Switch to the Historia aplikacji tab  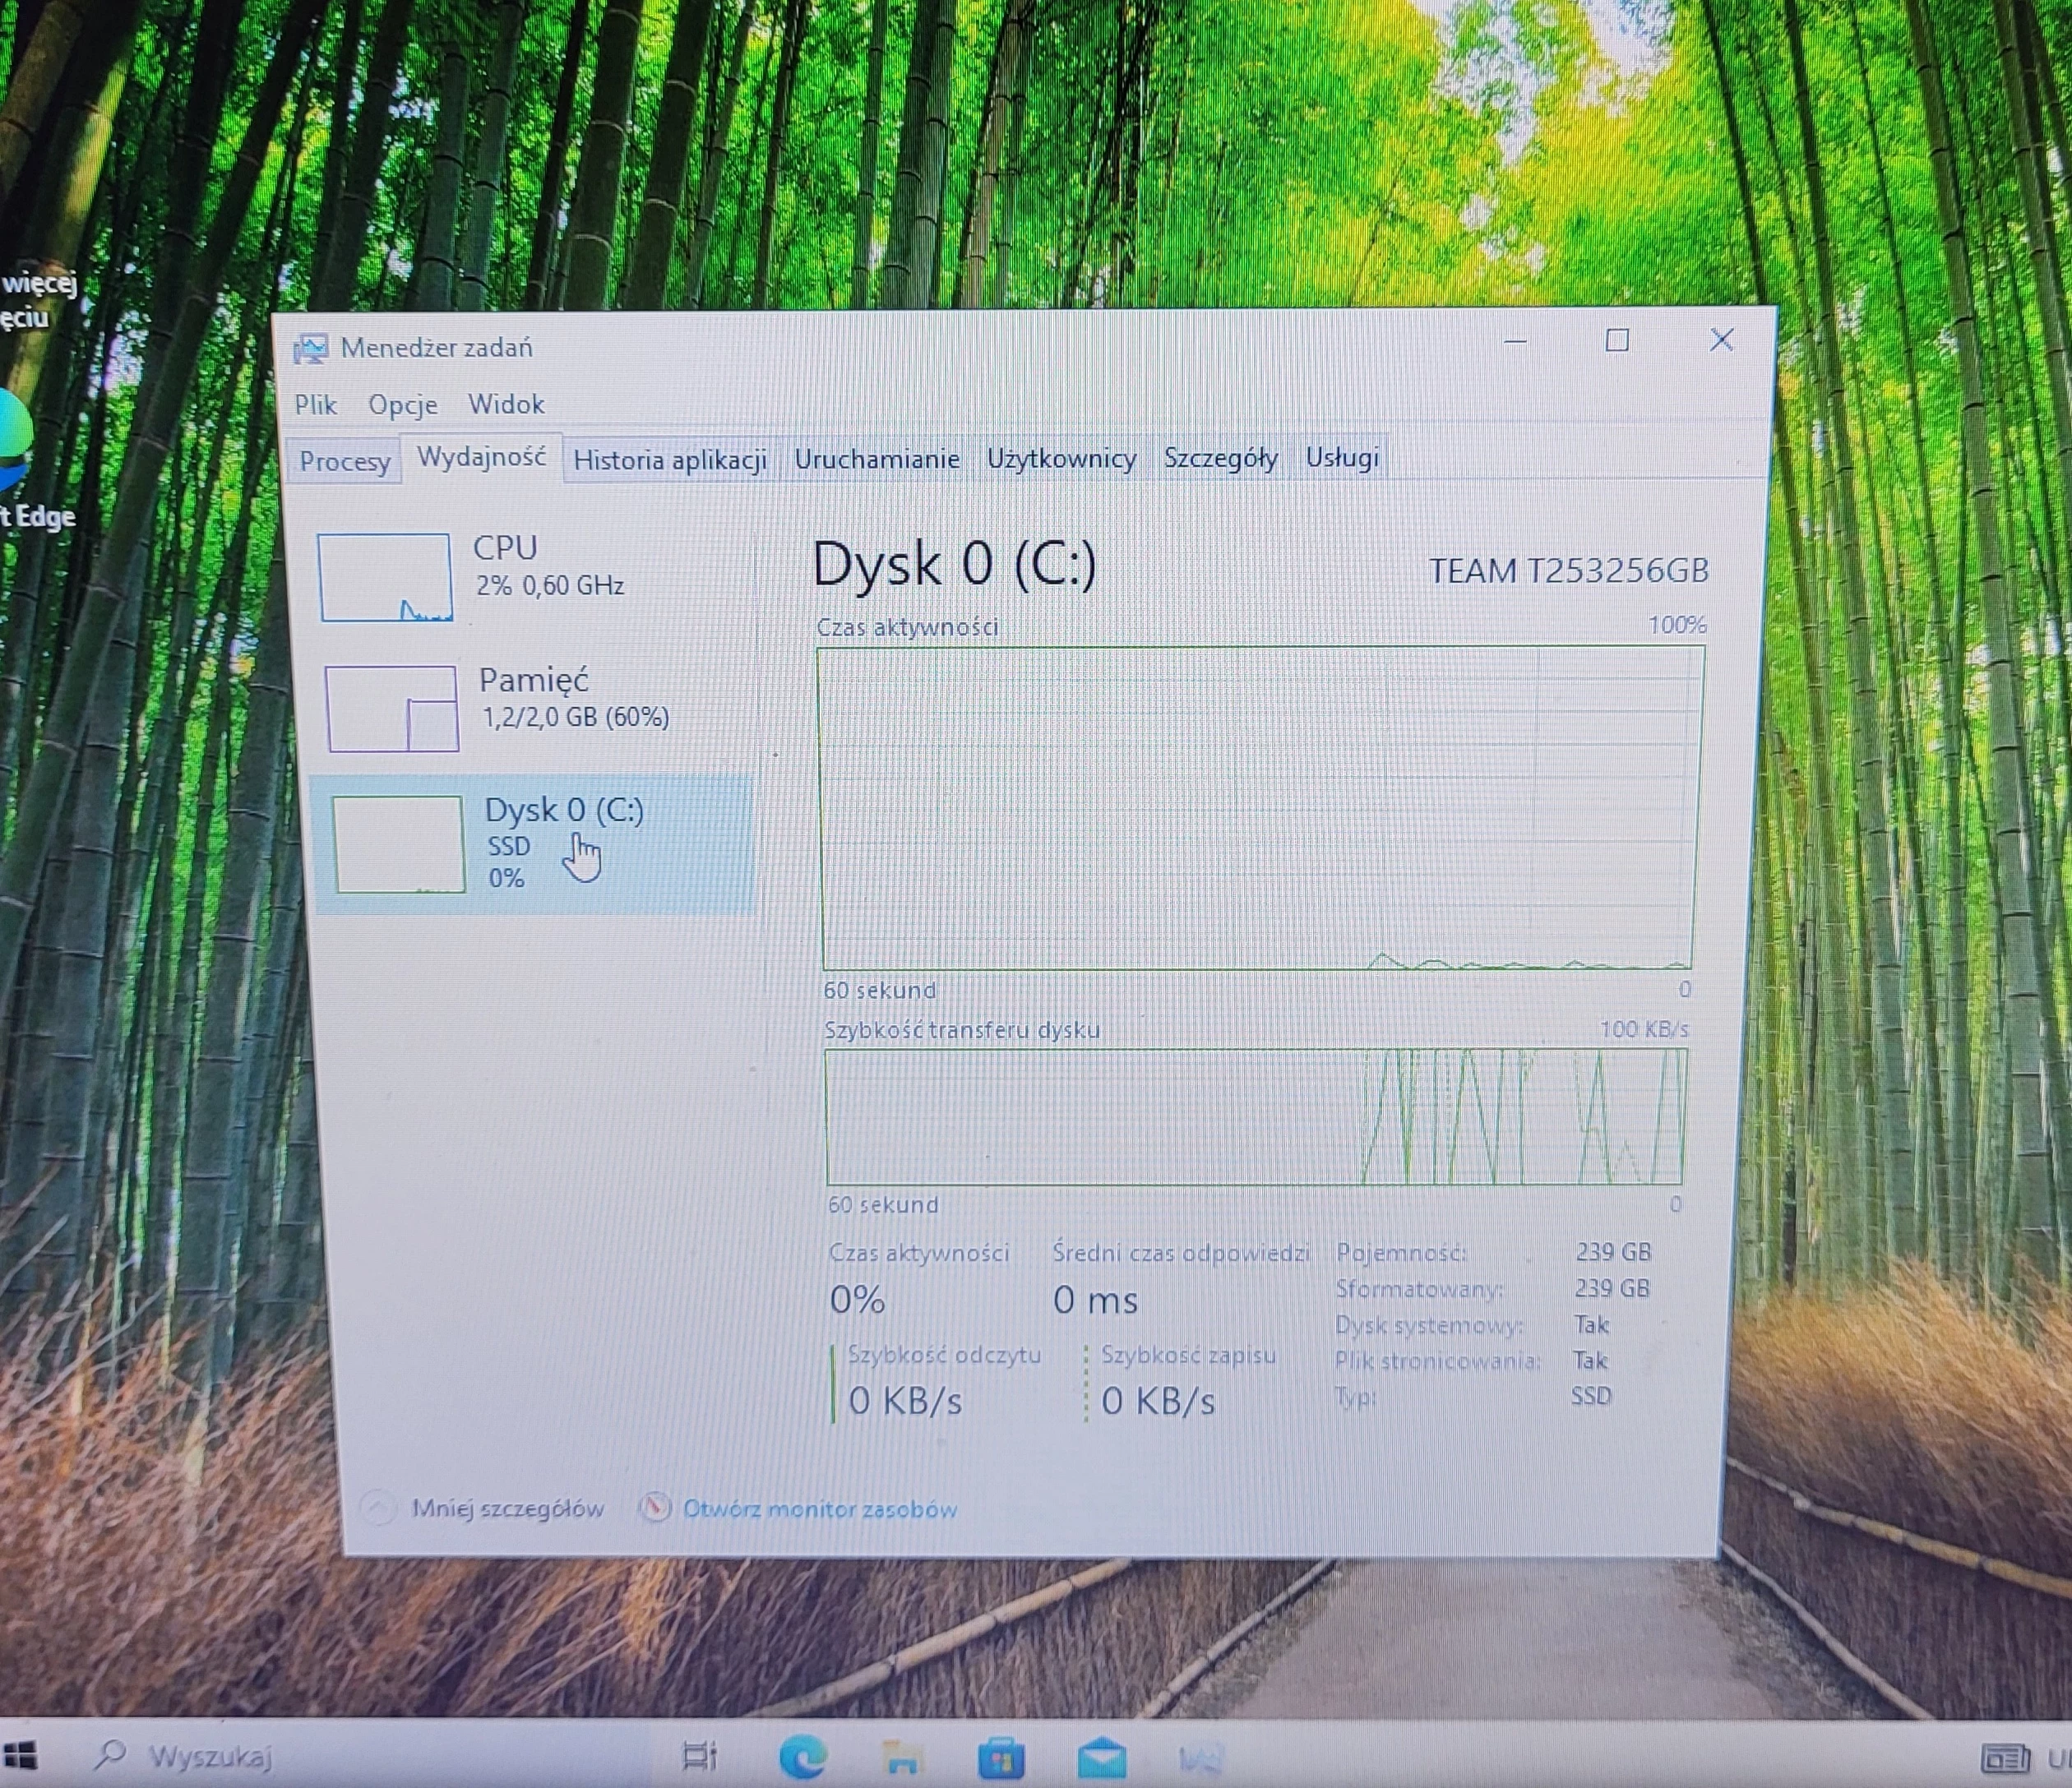[x=669, y=460]
